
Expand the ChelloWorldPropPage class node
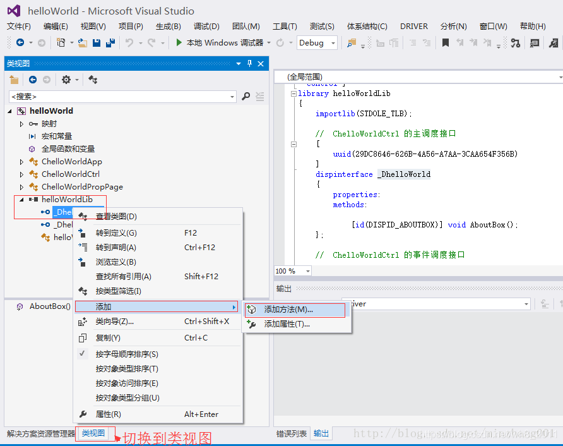(21, 187)
